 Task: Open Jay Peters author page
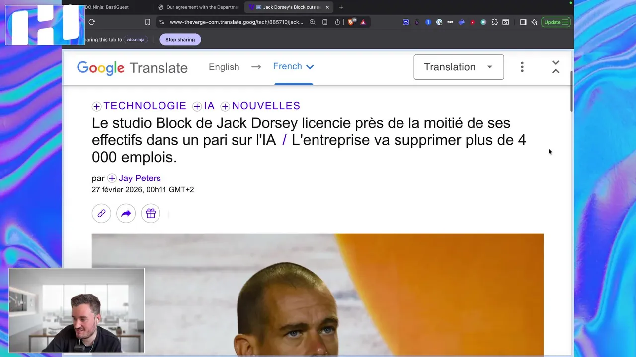(140, 178)
